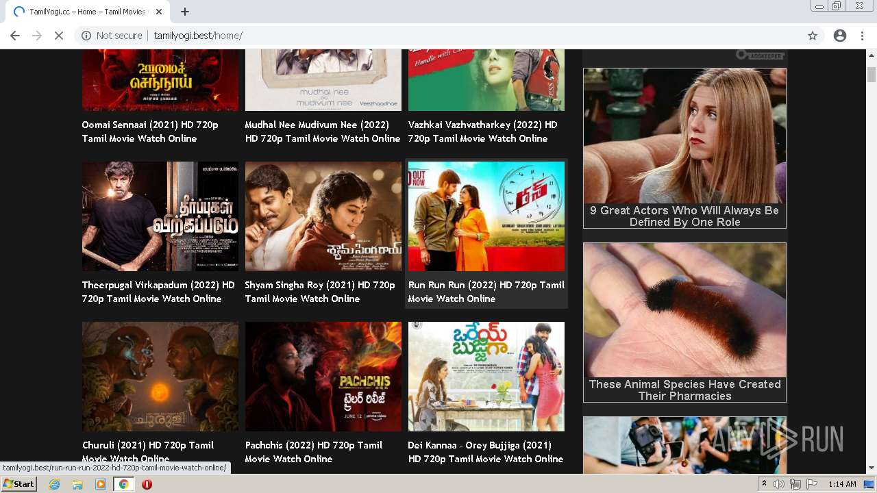This screenshot has height=493, width=877.
Task: Open Vazhkai Vazhvatharkey (2022) movie link
Action: coord(483,131)
